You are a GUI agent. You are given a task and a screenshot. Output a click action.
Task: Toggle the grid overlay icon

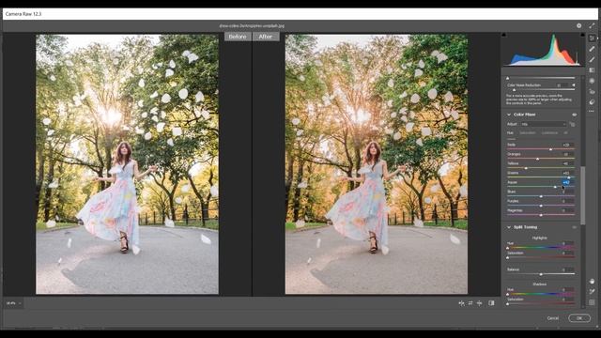(592, 302)
